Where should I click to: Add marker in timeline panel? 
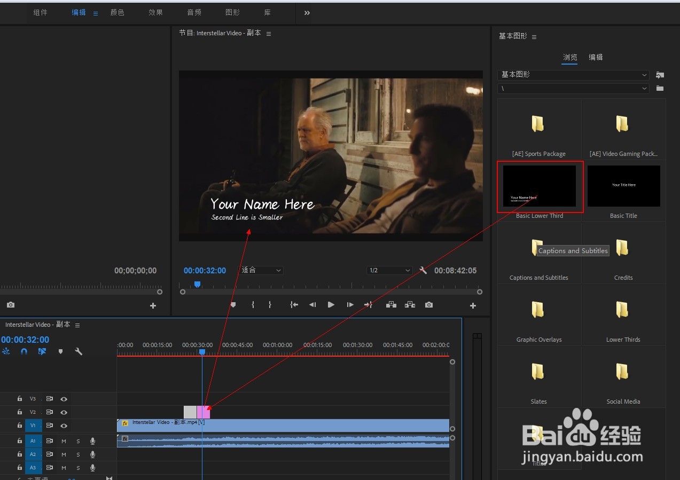[x=60, y=351]
